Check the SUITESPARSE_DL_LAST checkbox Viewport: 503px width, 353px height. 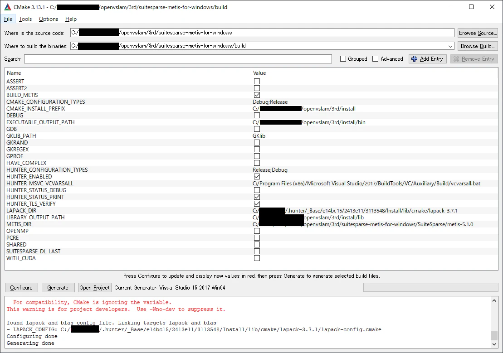pyautogui.click(x=257, y=251)
